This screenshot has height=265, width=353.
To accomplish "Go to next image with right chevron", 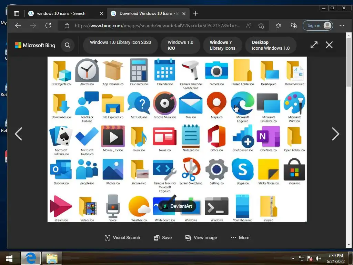I will [336, 134].
